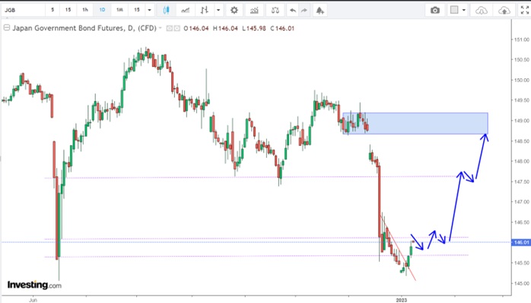The height and width of the screenshot is (303, 531).
Task: Select the chart layout square button
Action: (454, 10)
